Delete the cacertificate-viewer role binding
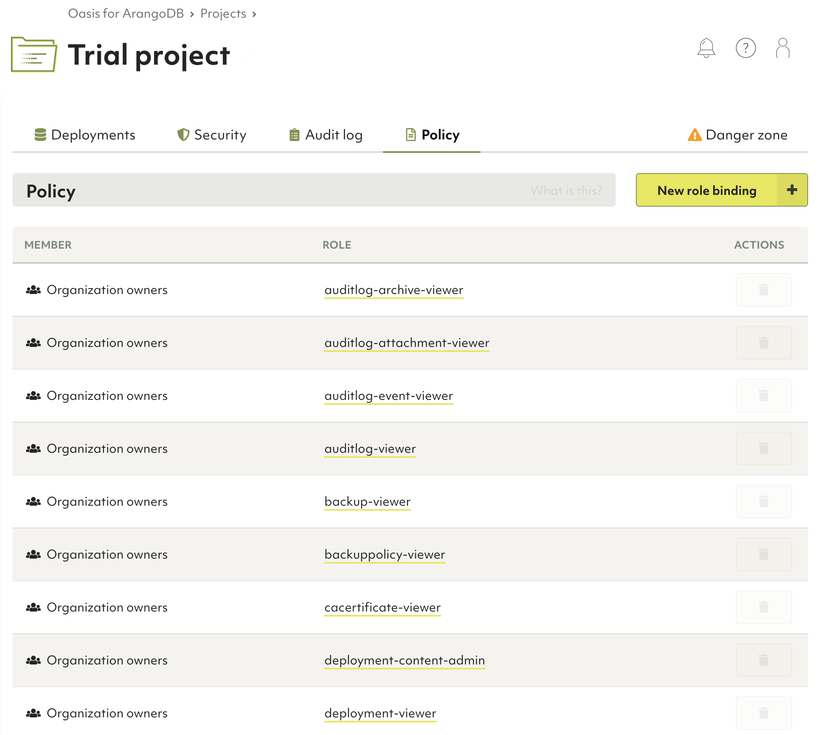The height and width of the screenshot is (735, 819). (763, 607)
